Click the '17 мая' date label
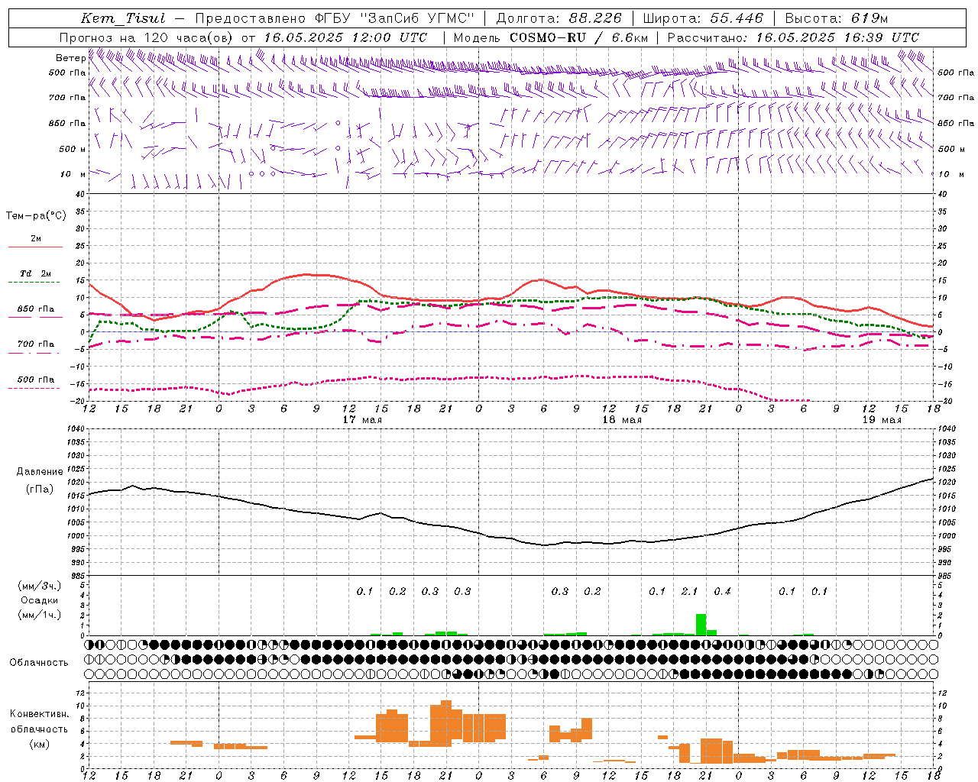This screenshot has width=978, height=782. (362, 420)
